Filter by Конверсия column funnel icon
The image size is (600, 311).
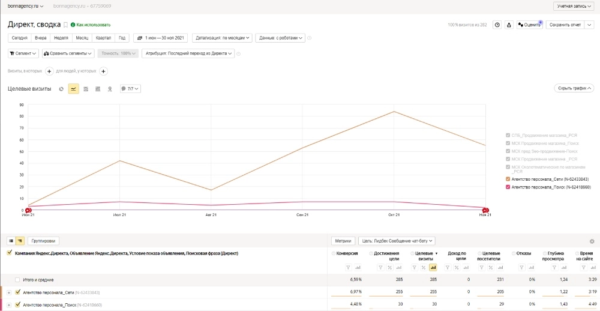coord(348,267)
